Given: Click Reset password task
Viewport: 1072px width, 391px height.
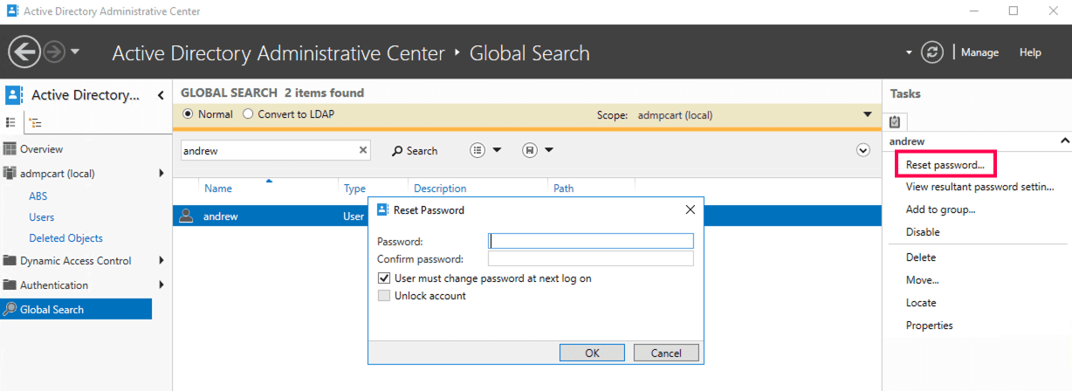Looking at the screenshot, I should tap(945, 164).
